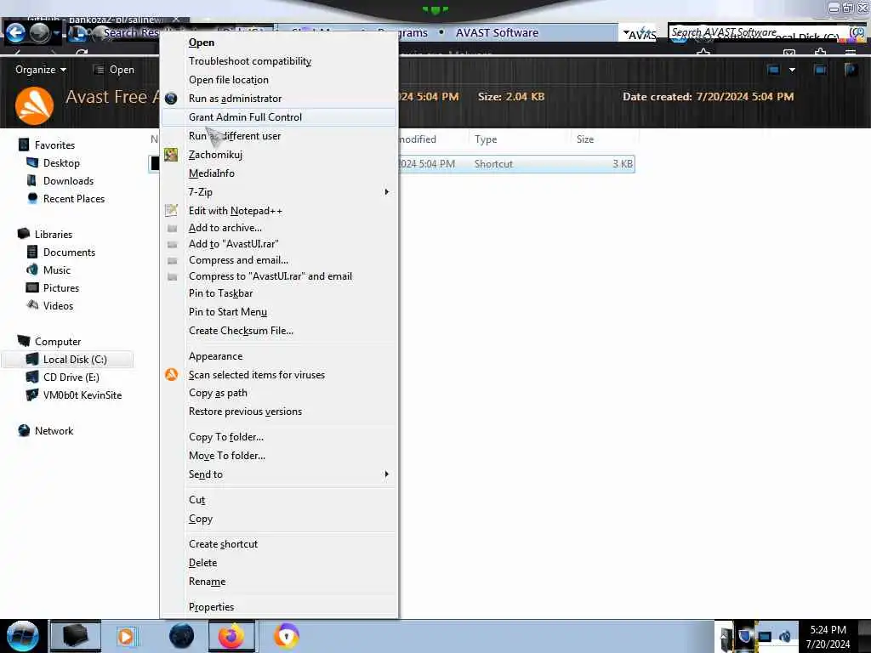This screenshot has width=871, height=653.
Task: Choose Troubleshoot compatibility
Action: point(249,61)
